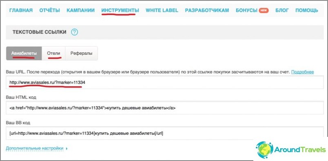Open the Помощь menu item

(x=307, y=10)
